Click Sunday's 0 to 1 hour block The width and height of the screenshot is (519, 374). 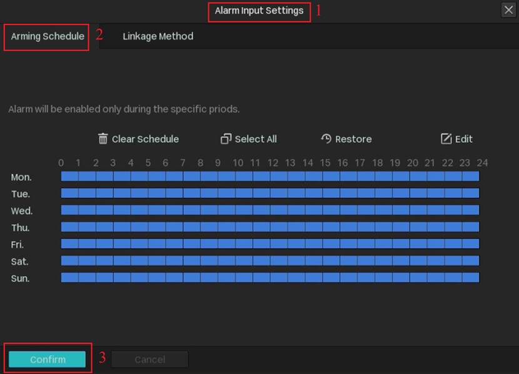tap(69, 277)
